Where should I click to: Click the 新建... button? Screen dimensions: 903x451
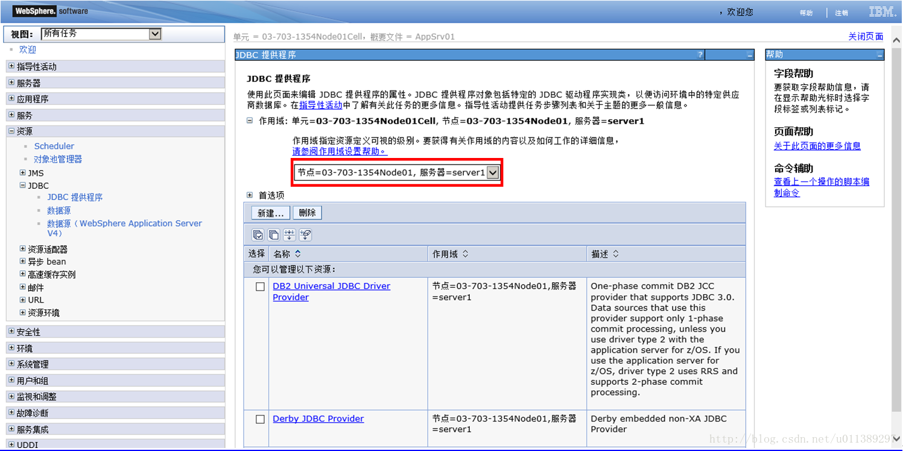[x=271, y=213]
